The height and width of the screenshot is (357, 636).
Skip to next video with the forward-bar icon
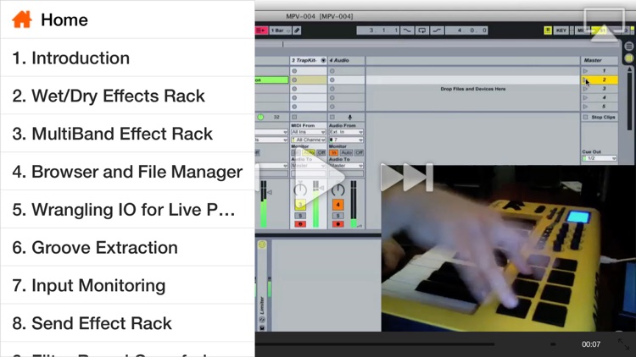pos(407,178)
